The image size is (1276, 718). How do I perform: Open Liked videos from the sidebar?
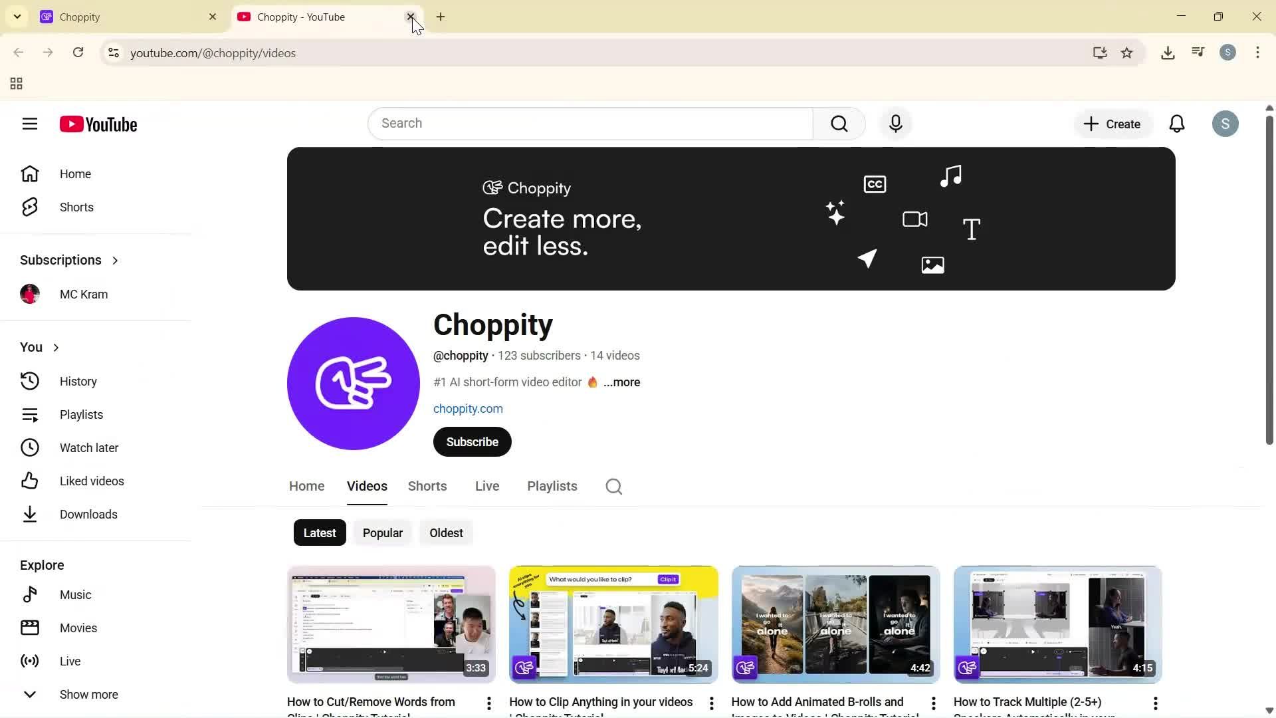click(93, 481)
